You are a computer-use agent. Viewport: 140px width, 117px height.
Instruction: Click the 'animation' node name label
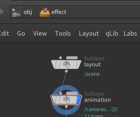pyautogui.click(x=97, y=100)
